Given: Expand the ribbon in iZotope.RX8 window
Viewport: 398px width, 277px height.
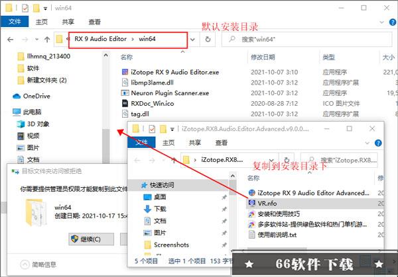Looking at the screenshot, I should pyautogui.click(x=367, y=143).
